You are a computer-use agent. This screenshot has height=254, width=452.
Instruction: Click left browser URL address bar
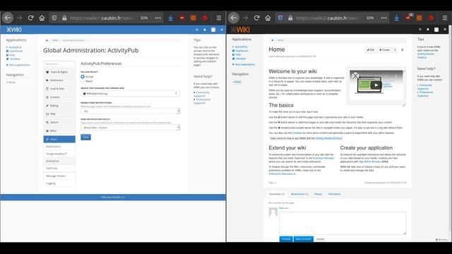click(x=102, y=18)
